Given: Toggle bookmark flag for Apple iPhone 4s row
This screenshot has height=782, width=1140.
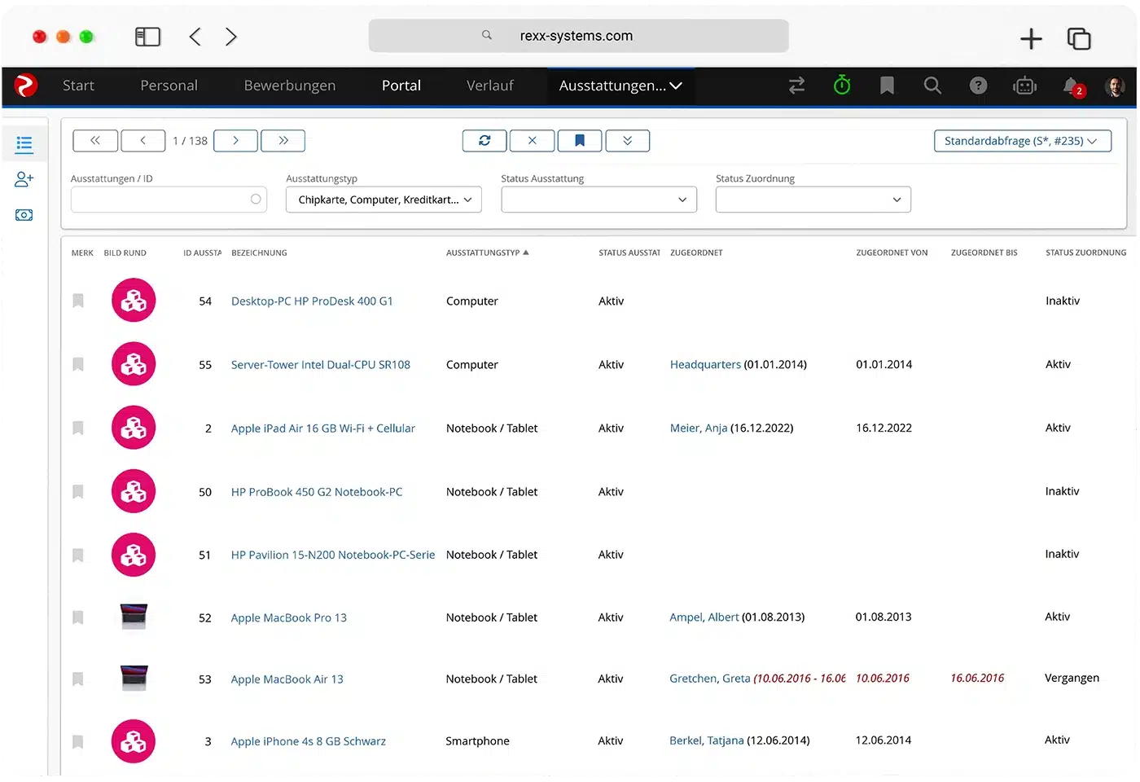Looking at the screenshot, I should [x=78, y=741].
